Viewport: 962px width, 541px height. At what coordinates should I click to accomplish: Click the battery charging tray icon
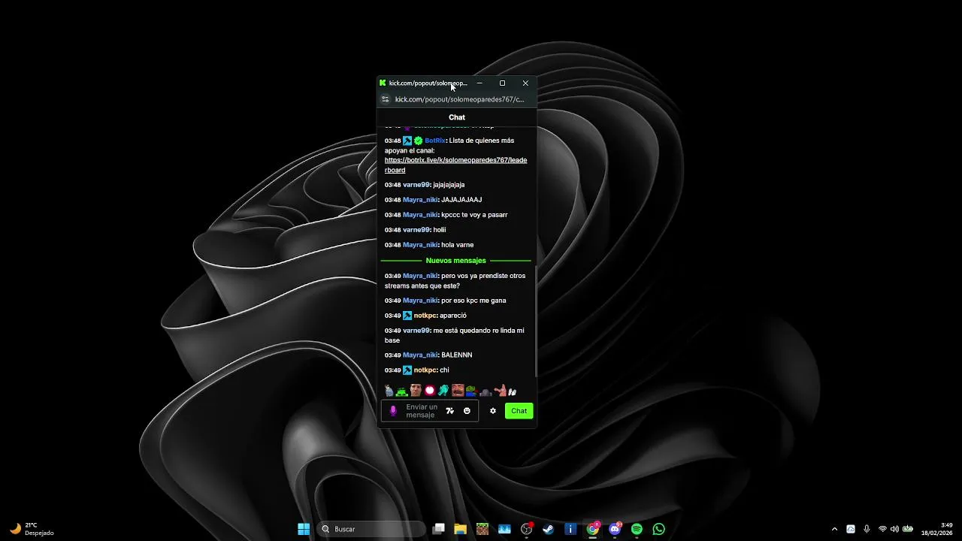click(908, 529)
